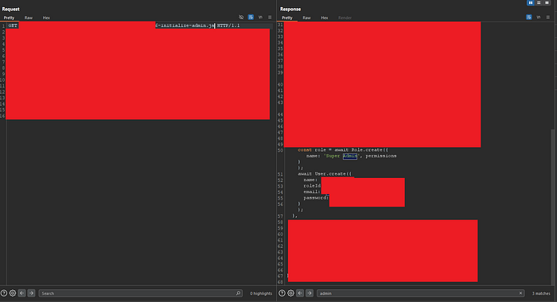Open Request pane hamburger options menu
Viewport: 557px width, 302px height.
pos(270,17)
